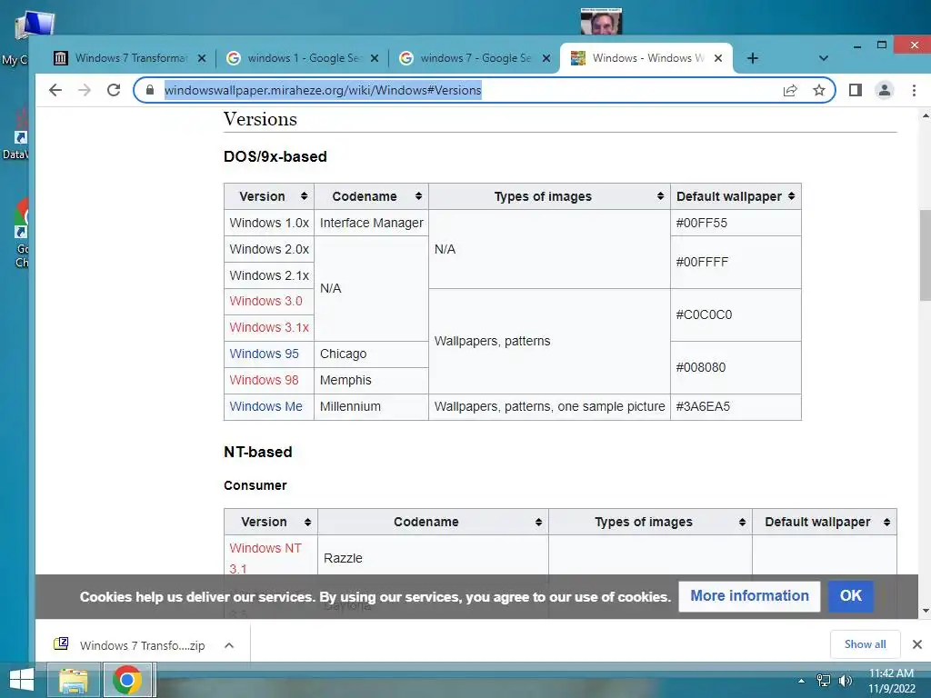The height and width of the screenshot is (698, 931).
Task: Go back to the previous page
Action: (55, 90)
